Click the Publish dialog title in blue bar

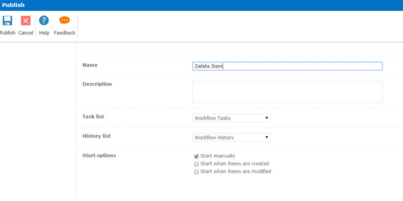(13, 5)
